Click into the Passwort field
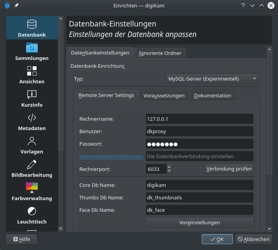Image resolution: width=278 pixels, height=250 pixels. [x=199, y=144]
